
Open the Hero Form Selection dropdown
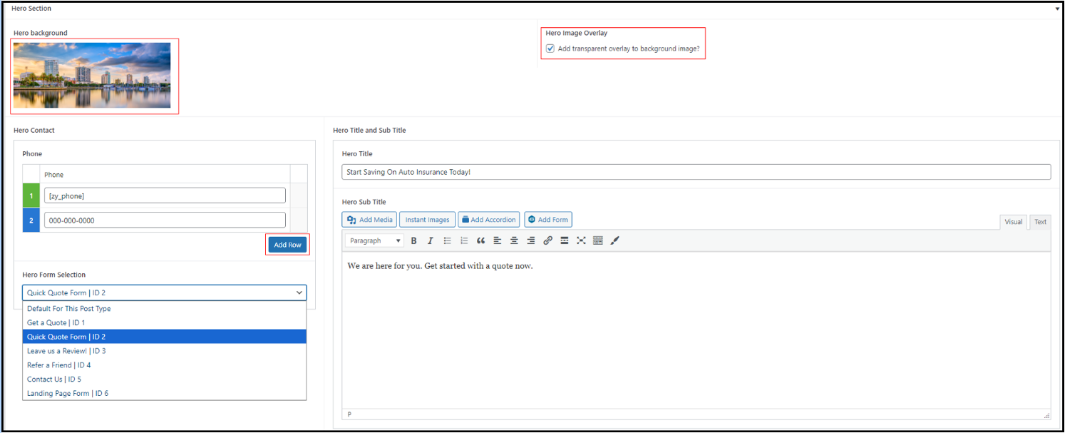[165, 292]
